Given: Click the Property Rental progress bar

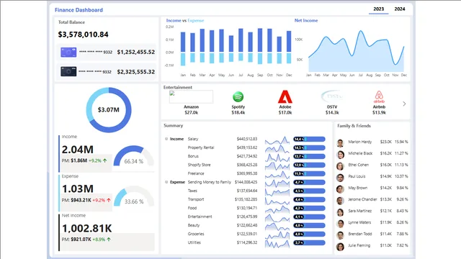Looking at the screenshot, I should coord(309,147).
